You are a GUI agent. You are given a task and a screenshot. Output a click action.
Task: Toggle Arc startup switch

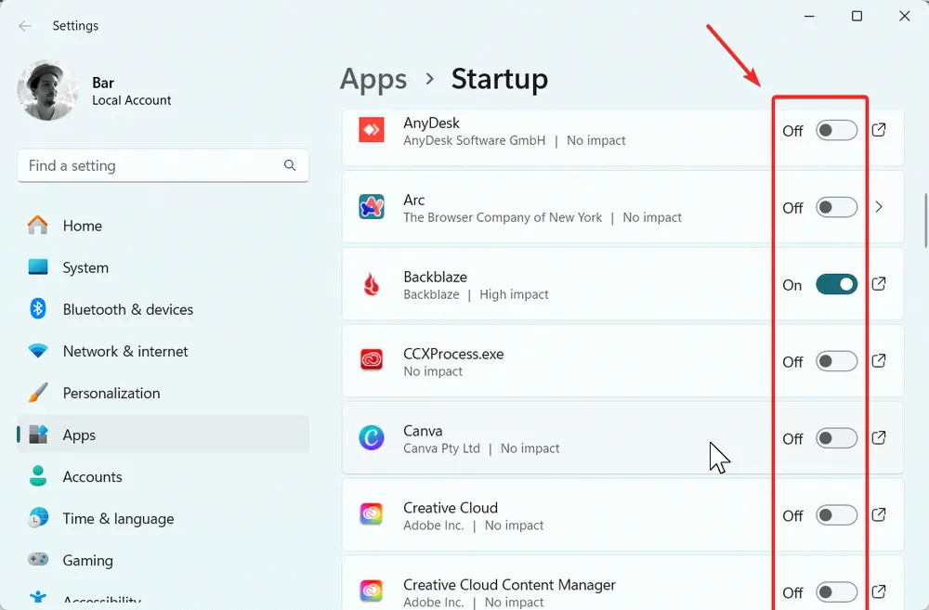(x=837, y=207)
